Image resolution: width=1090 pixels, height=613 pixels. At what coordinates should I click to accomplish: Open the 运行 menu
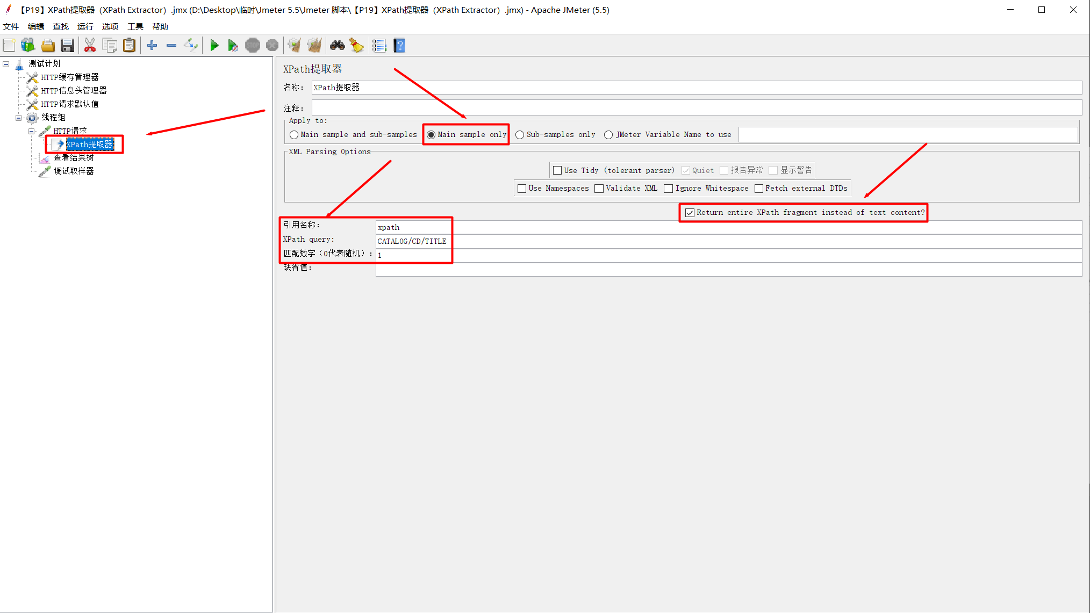[85, 26]
